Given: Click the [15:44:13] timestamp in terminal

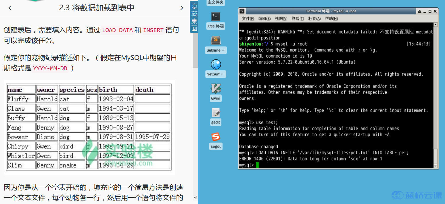Looking at the screenshot, I should pyautogui.click(x=418, y=44).
